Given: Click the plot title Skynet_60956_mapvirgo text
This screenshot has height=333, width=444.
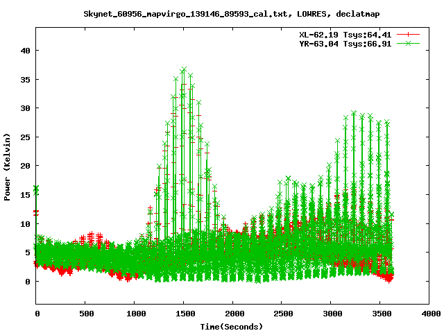Looking at the screenshot, I should 231,14.
